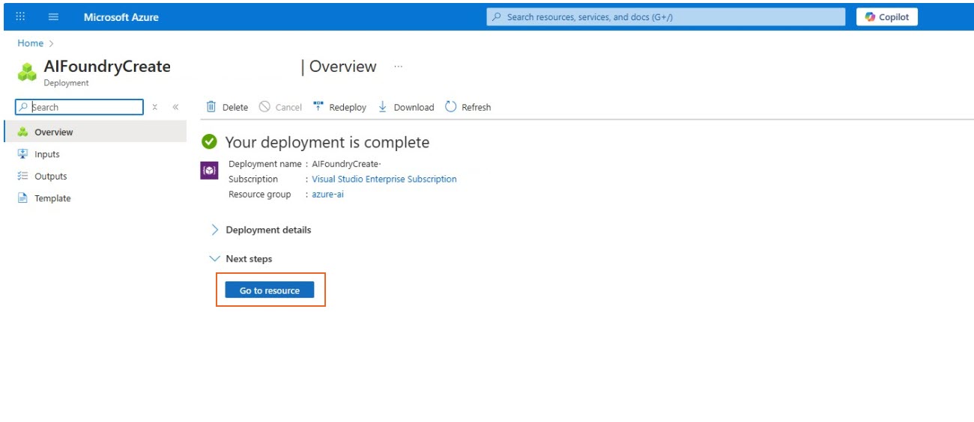This screenshot has height=422, width=974.
Task: Click the Download arrow icon
Action: pos(383,107)
